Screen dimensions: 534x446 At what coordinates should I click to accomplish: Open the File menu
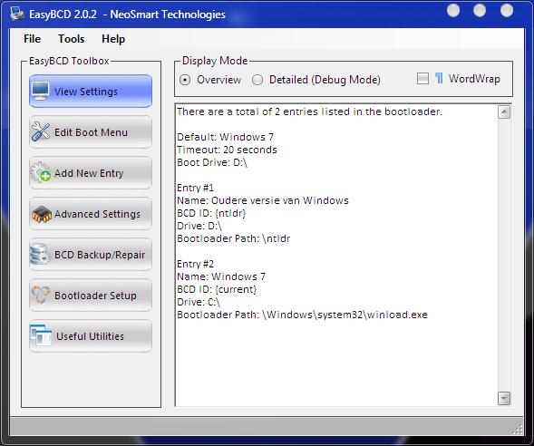(33, 39)
